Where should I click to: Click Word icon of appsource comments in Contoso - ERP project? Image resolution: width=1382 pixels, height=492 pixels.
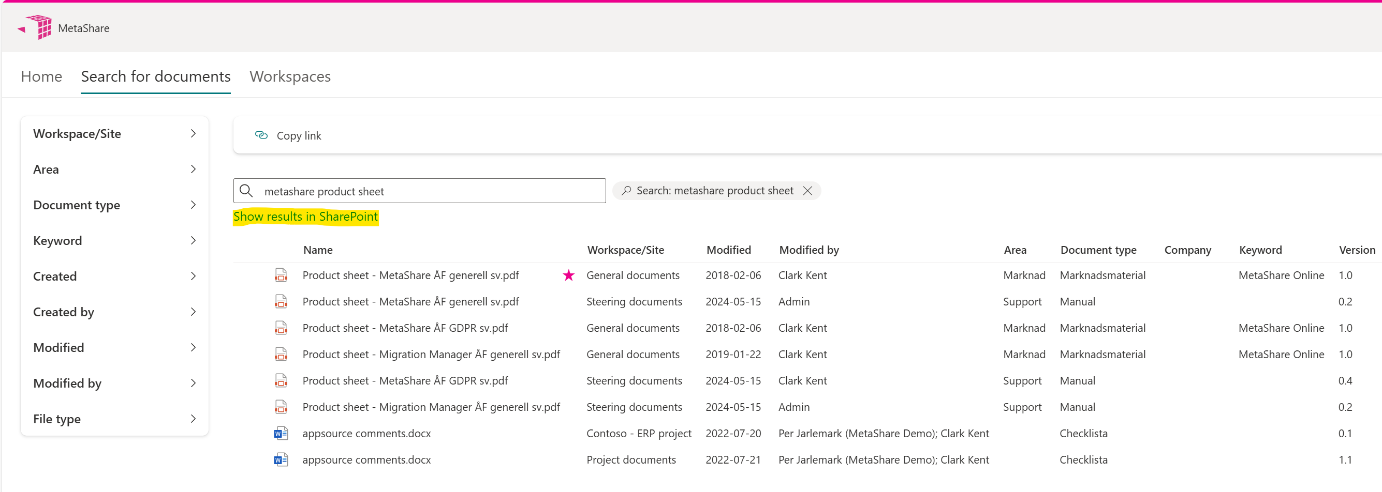(x=281, y=434)
